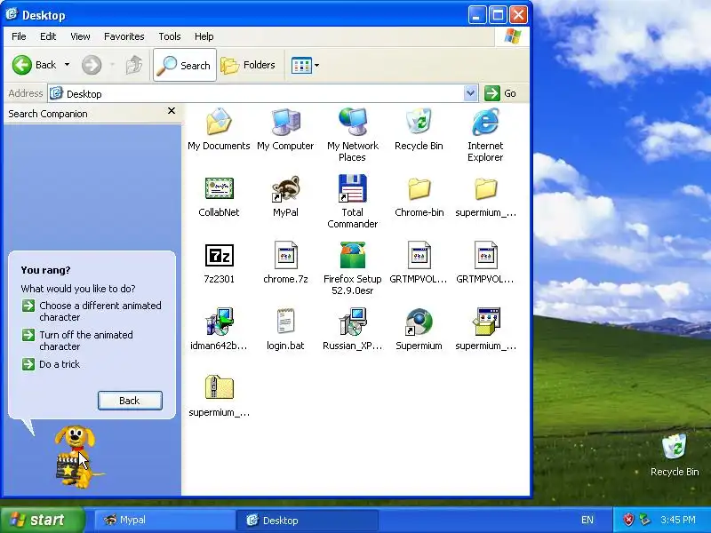Click the Desktop taskbar button
This screenshot has width=711, height=533.
point(307,520)
